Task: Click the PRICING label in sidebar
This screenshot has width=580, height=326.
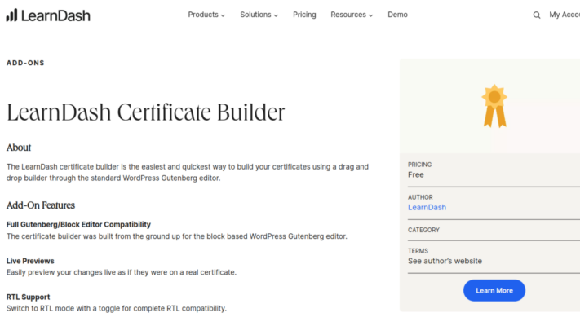Action: tap(420, 165)
